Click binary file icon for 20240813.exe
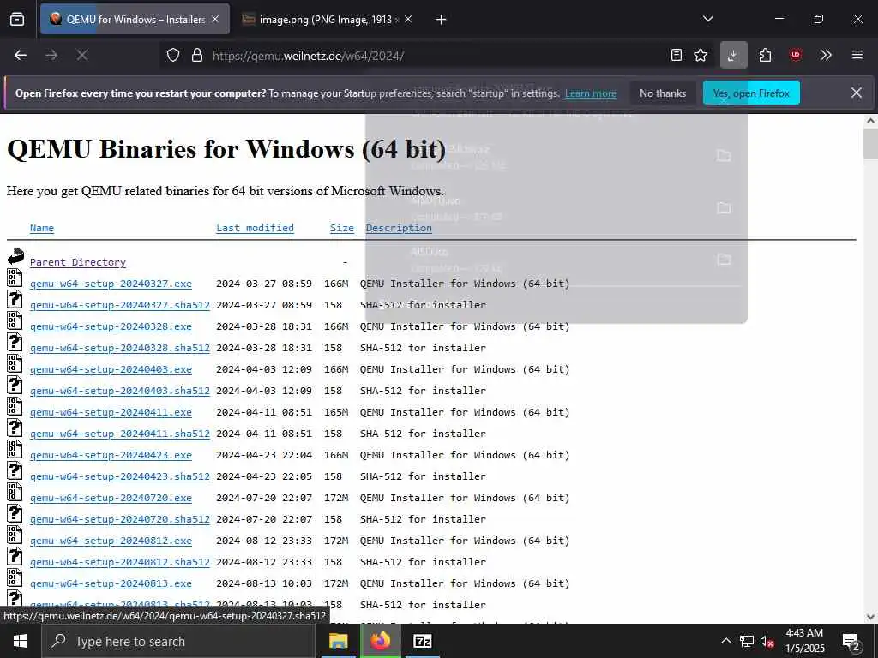This screenshot has height=658, width=878. [x=15, y=578]
